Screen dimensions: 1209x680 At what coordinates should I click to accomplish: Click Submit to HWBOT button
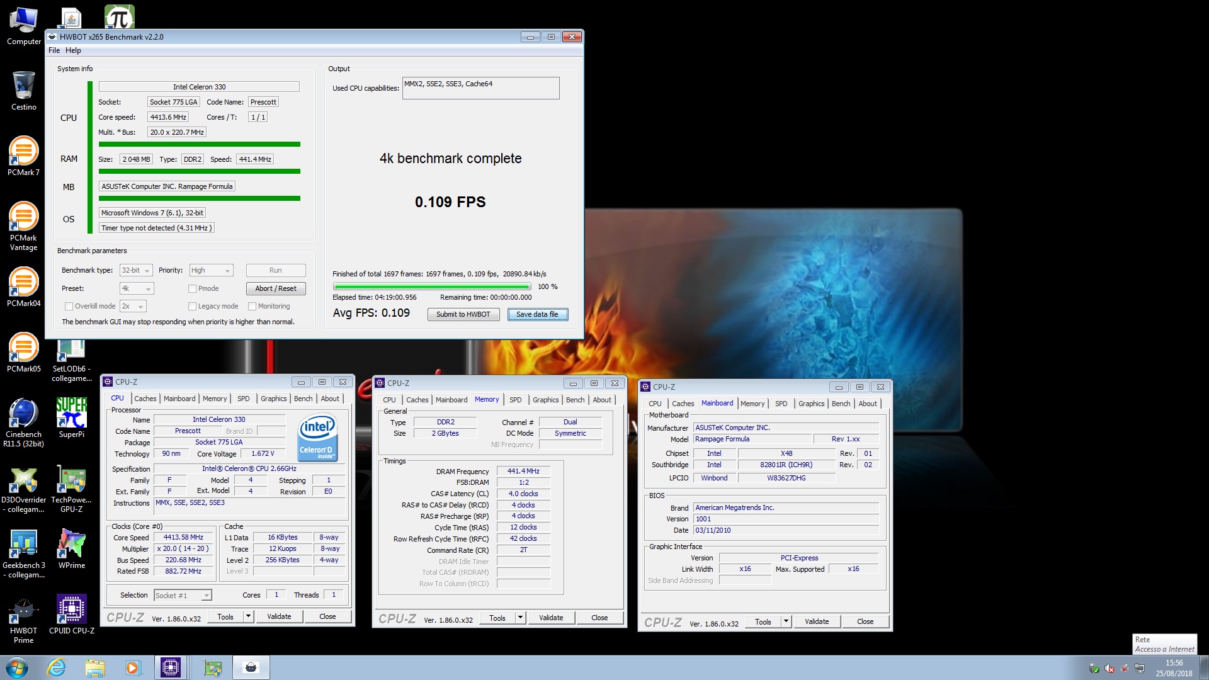pos(463,314)
